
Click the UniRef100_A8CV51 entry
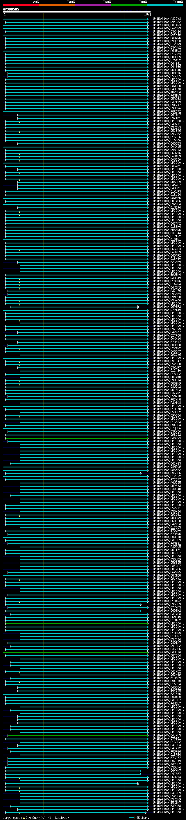tap(167, 166)
